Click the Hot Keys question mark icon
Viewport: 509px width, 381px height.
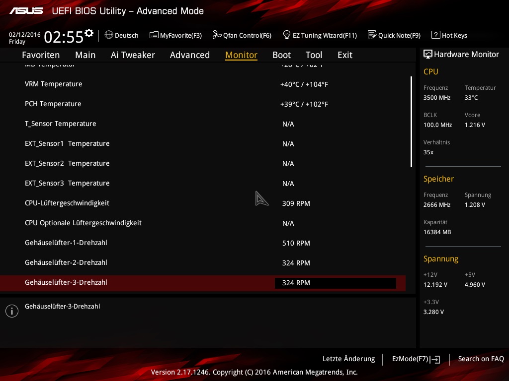point(435,35)
